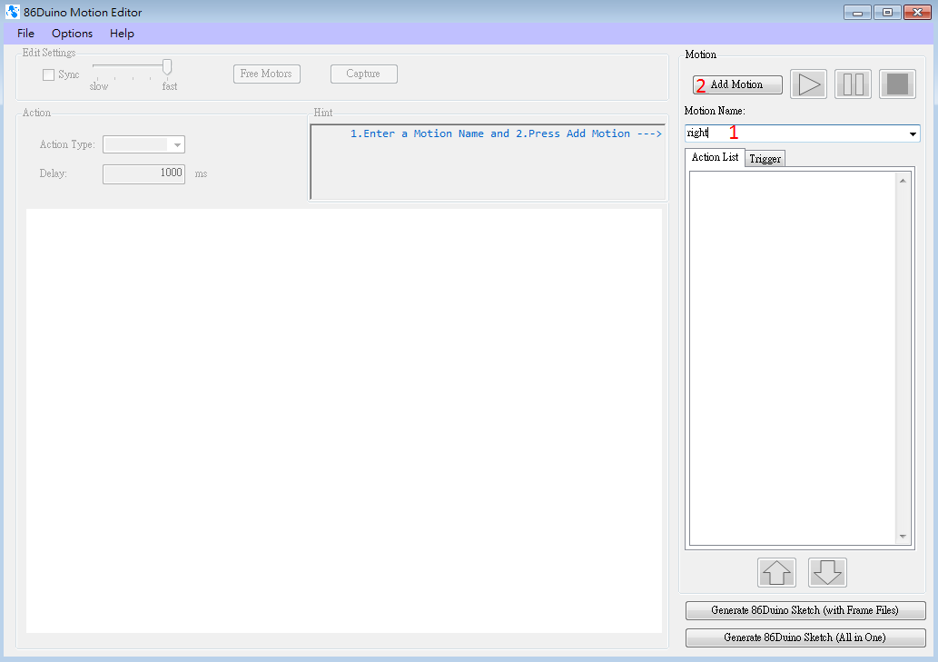This screenshot has height=662, width=938.
Task: Maximize the Motion Editor window
Action: [887, 13]
